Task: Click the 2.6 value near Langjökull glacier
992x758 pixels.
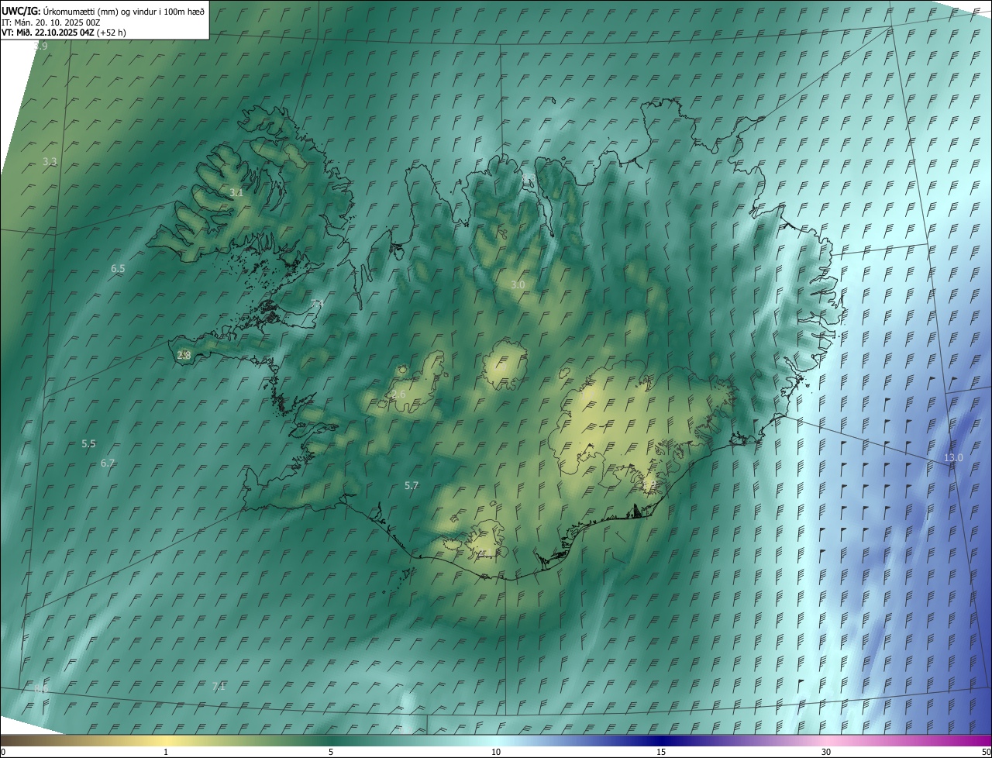Action: [398, 395]
